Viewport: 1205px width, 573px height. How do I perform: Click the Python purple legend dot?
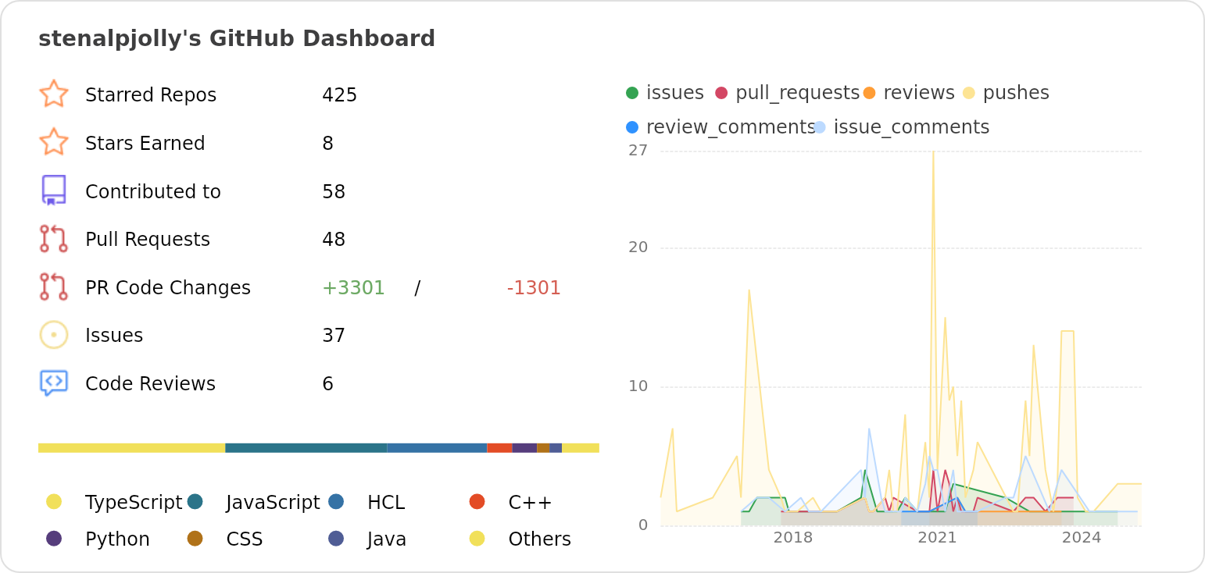point(54,538)
